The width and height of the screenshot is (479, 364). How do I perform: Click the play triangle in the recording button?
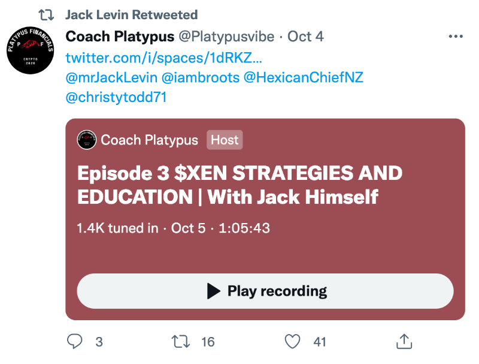214,291
